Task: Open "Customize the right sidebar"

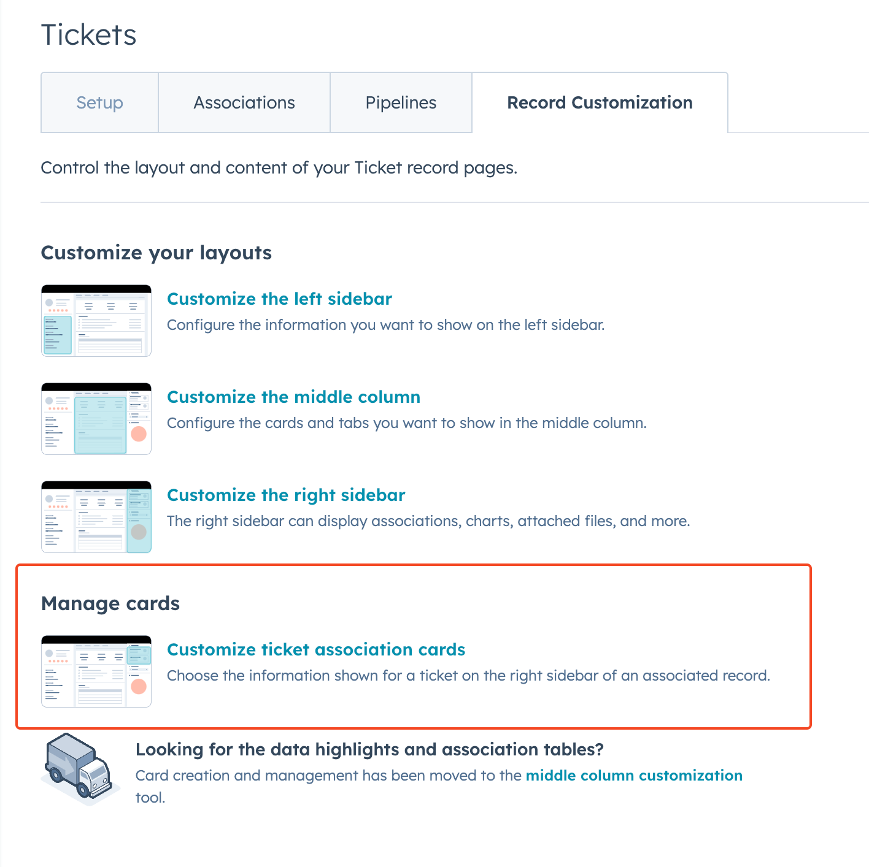Action: point(286,495)
